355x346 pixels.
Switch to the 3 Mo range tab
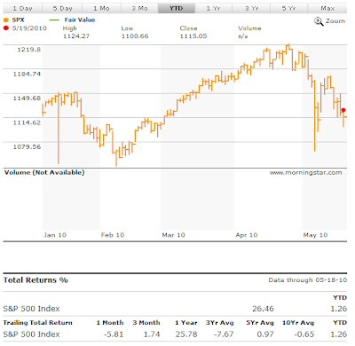point(139,8)
